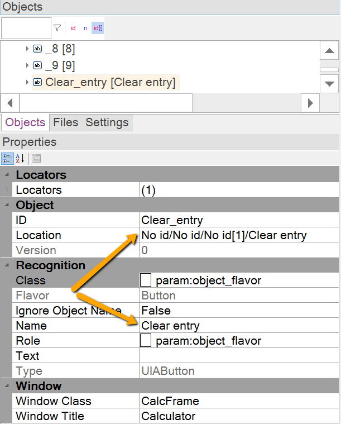Expand the Clear_entry tree node
Image resolution: width=341 pixels, height=424 pixels.
pyautogui.click(x=27, y=83)
